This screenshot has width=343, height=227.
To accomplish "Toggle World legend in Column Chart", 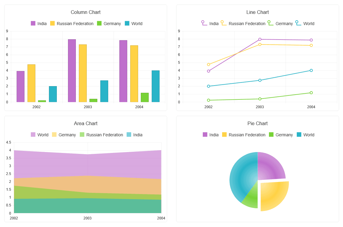I will pyautogui.click(x=134, y=23).
